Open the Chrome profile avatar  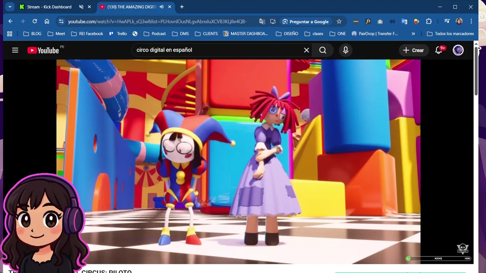459,22
